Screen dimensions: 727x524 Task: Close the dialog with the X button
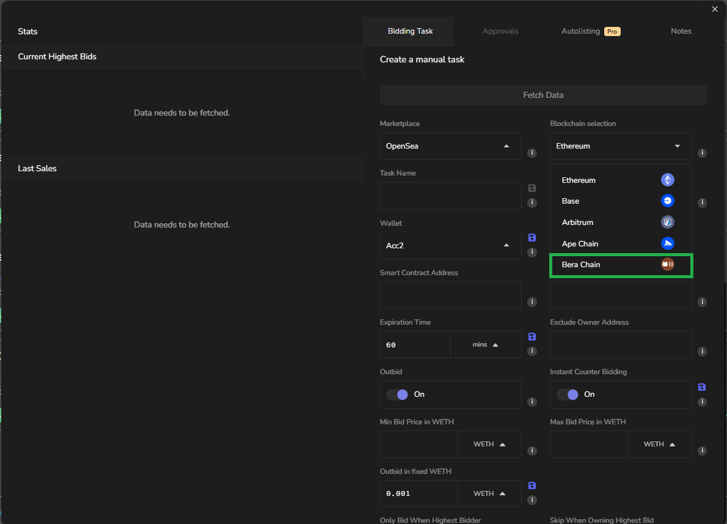click(715, 9)
